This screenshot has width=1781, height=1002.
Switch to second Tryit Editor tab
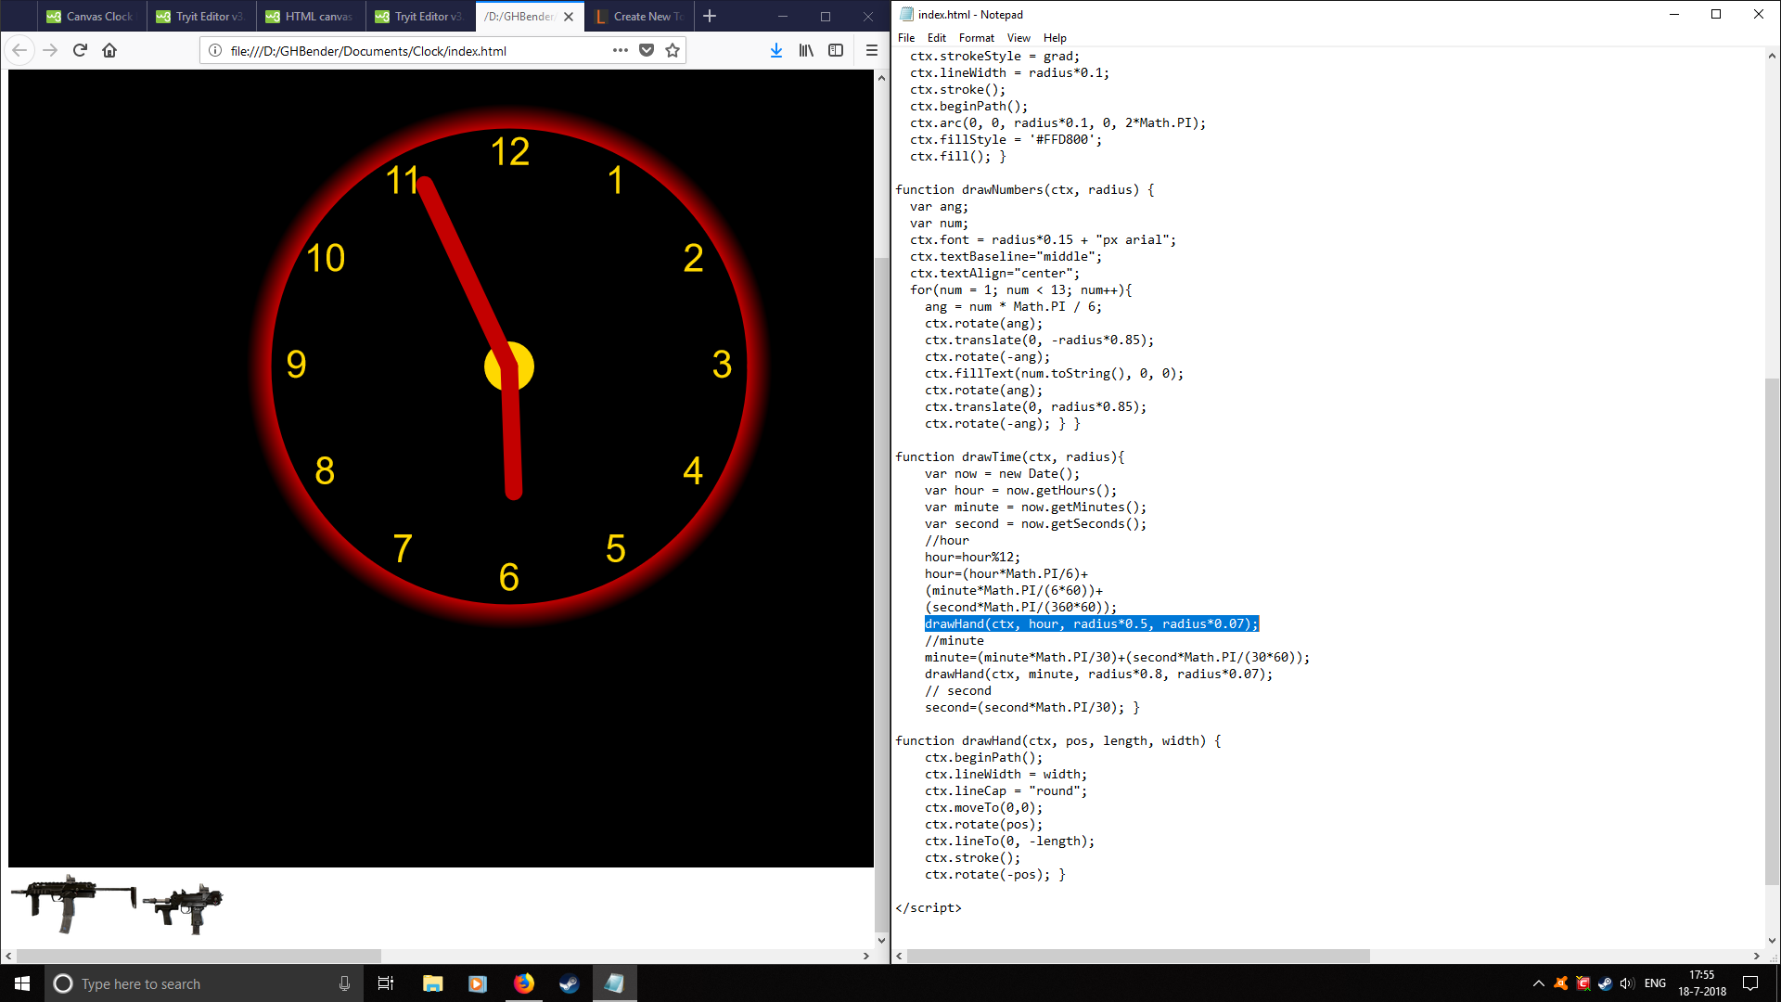click(419, 16)
